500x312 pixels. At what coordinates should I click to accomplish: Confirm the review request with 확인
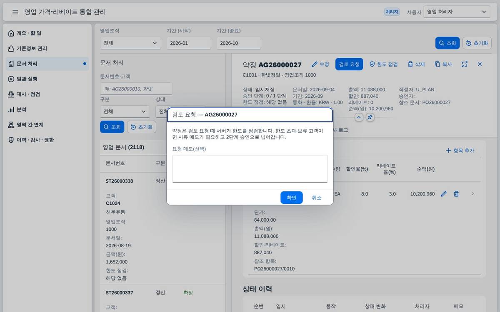[x=292, y=198]
